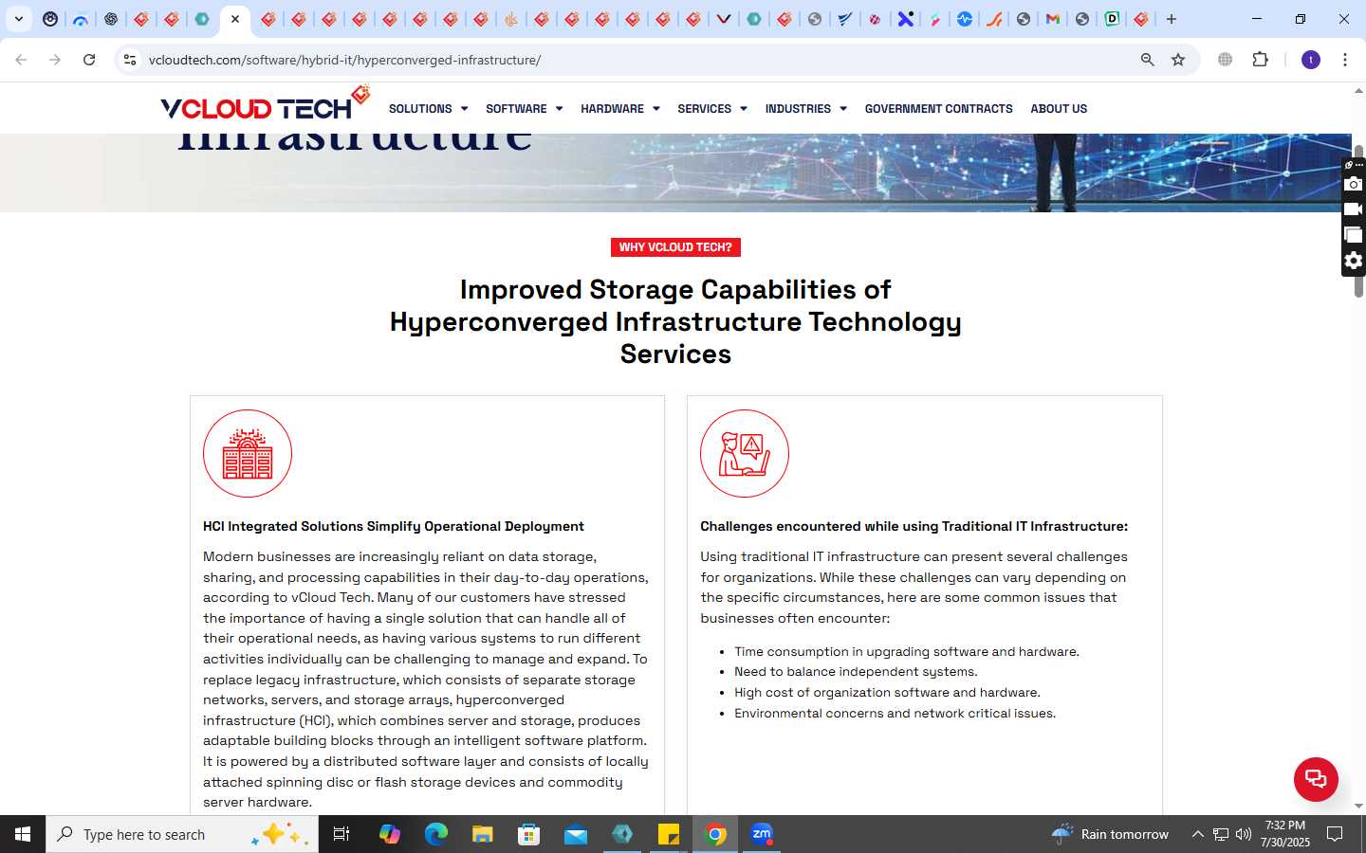Switch to the Gmail tab
Screen dimensions: 1366x853
click(1052, 19)
